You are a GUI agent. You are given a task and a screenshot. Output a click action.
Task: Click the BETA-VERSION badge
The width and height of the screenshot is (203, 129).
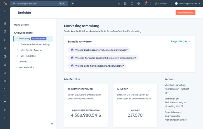tap(39, 39)
